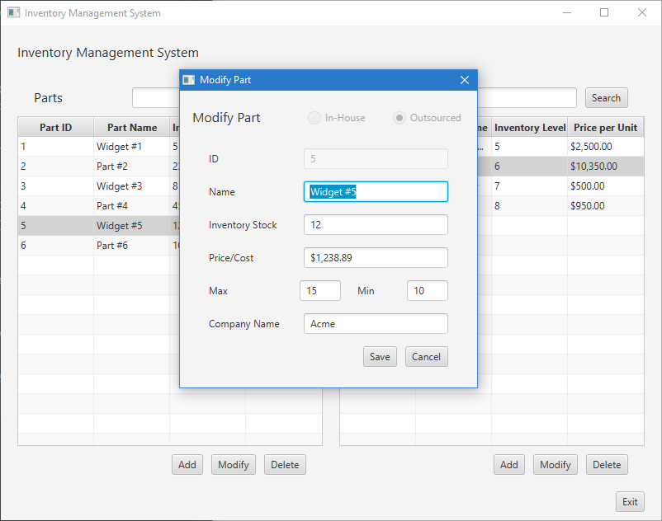The height and width of the screenshot is (521, 662).
Task: Click the Min field showing 10
Action: point(427,290)
